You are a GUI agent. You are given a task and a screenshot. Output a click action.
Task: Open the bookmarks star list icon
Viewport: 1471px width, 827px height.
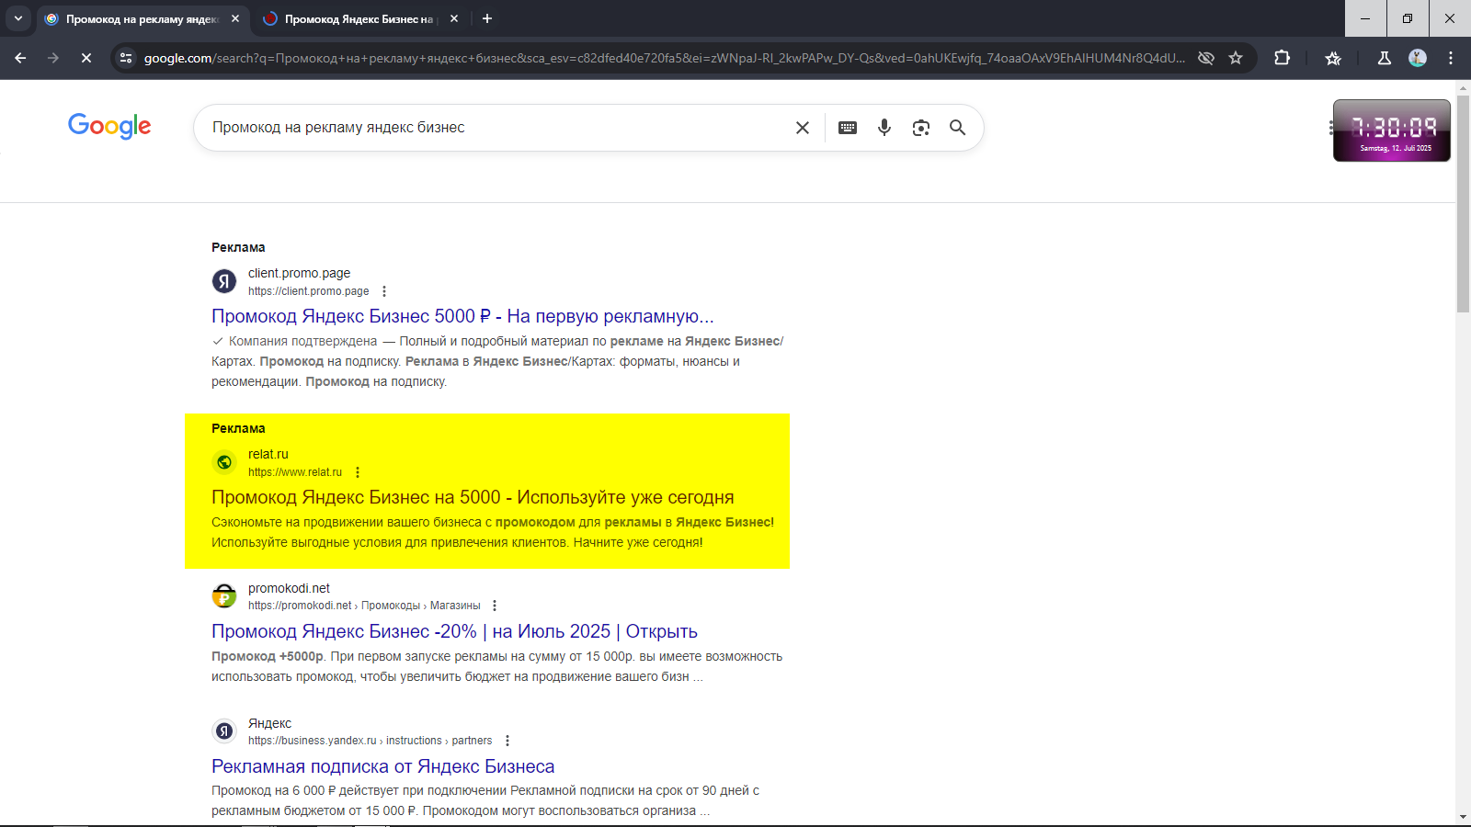(1333, 58)
